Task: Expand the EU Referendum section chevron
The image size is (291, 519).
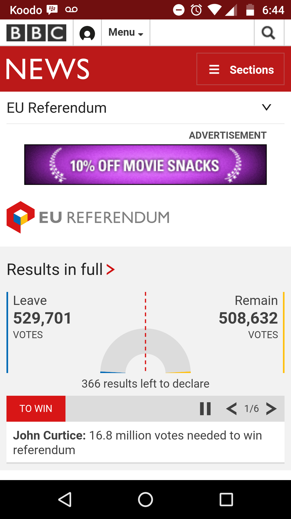Action: click(x=266, y=107)
